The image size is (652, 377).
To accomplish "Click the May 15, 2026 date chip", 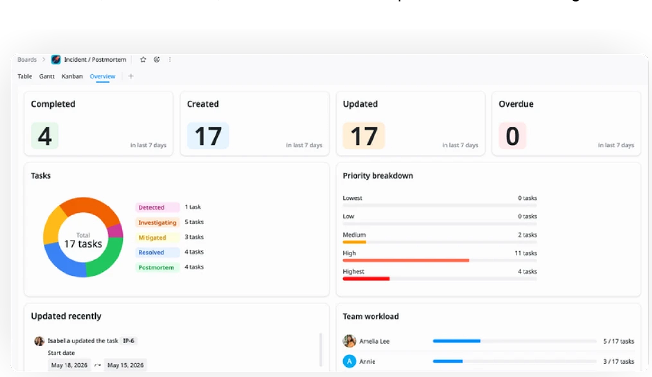I will click(125, 365).
